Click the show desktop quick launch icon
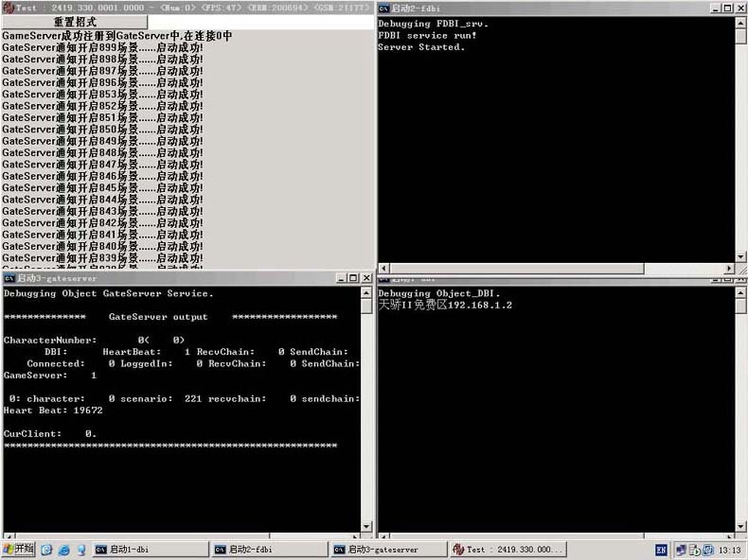 (x=45, y=549)
